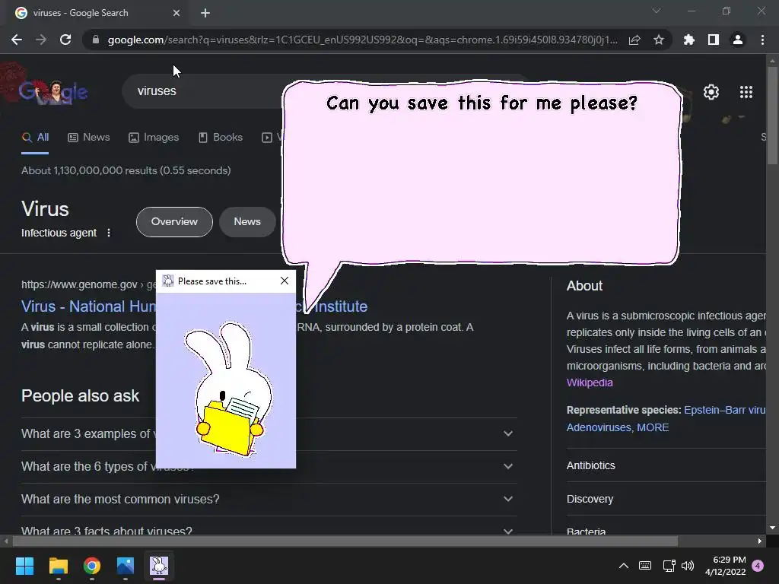Click the MORE representative species link

pos(653,427)
